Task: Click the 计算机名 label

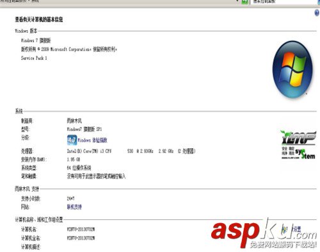Action: (x=29, y=230)
